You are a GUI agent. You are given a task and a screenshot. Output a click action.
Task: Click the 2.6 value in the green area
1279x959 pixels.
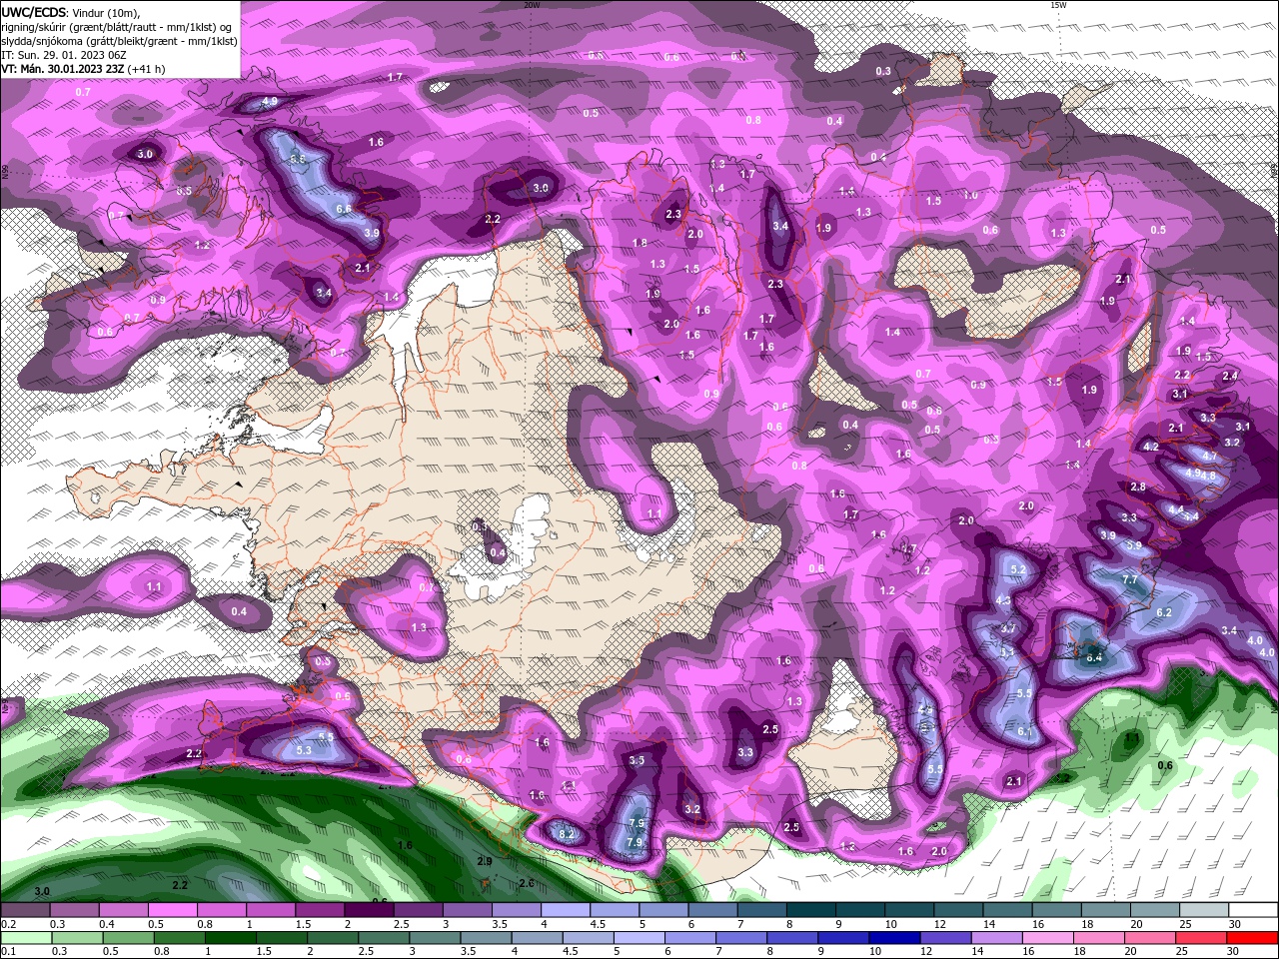pos(527,883)
